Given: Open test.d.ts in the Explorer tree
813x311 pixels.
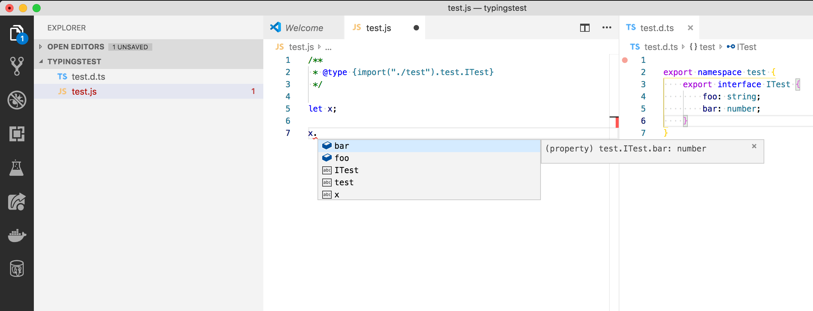Looking at the screenshot, I should click(149, 77).
